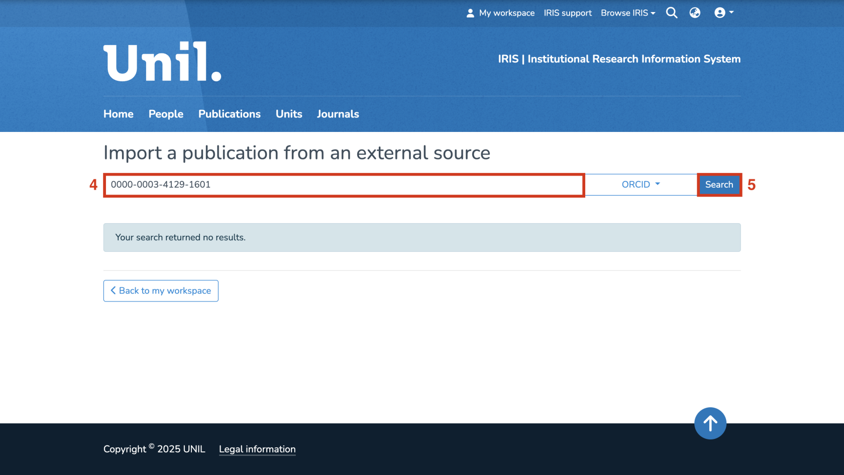This screenshot has height=475, width=844.
Task: Open the ORCID source dropdown
Action: [x=641, y=185]
